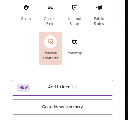
Task: Select the Public Status text label
Action: pyautogui.click(x=99, y=21)
